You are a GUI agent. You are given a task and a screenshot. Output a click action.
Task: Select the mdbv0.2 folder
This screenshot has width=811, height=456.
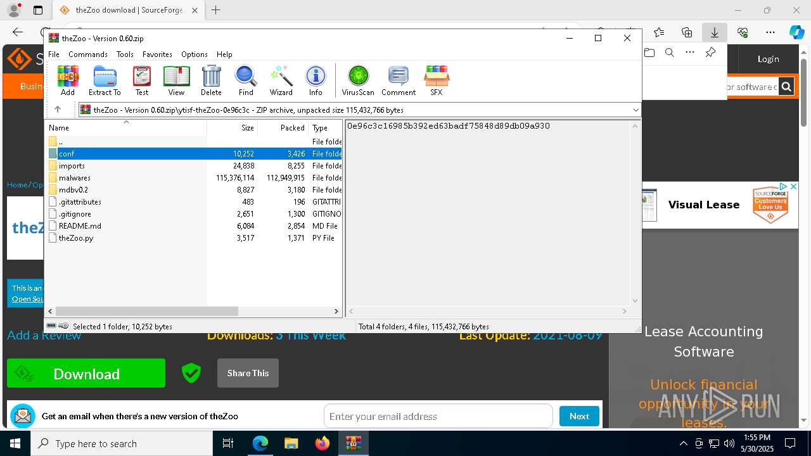point(195,190)
